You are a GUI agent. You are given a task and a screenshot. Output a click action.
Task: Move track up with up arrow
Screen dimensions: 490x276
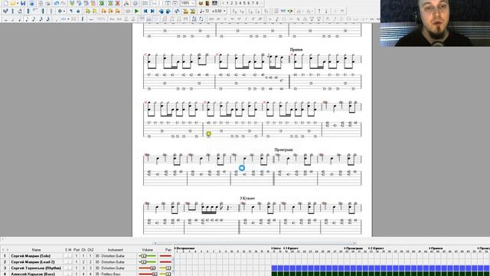pos(319,11)
